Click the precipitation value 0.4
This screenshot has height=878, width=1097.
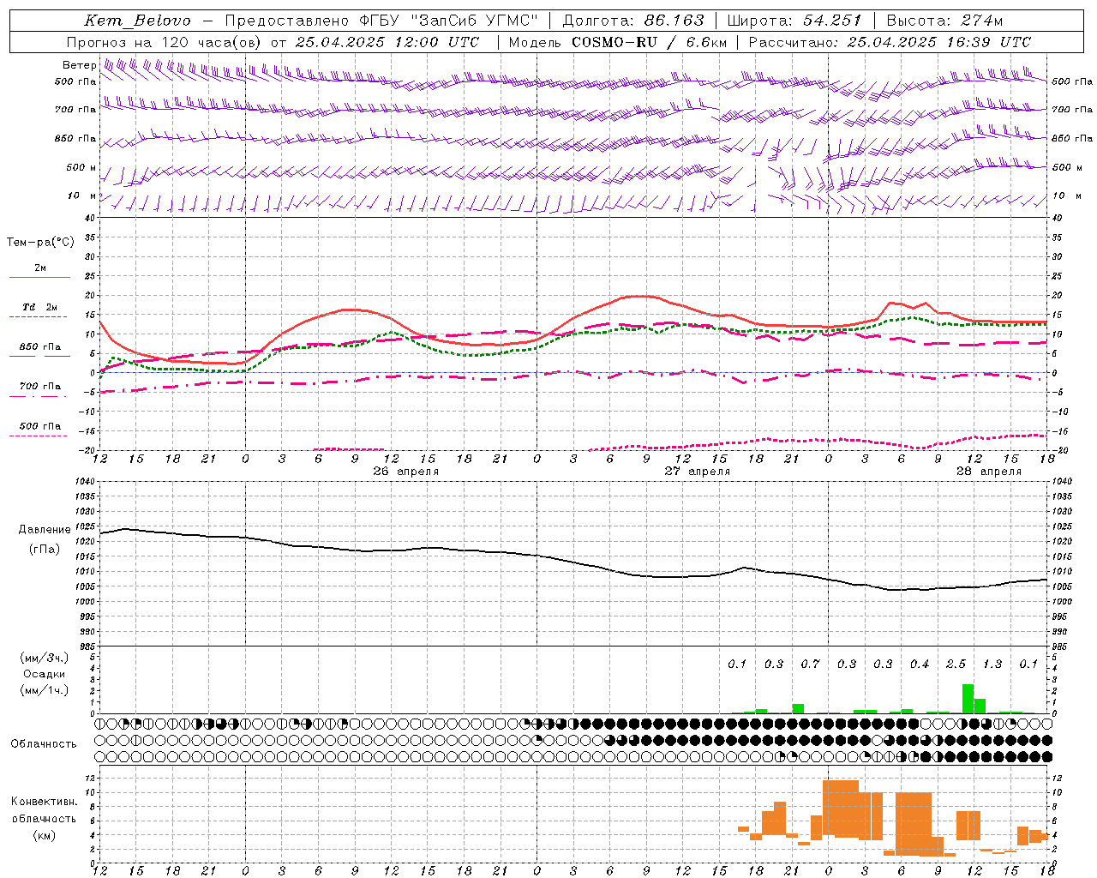coord(920,664)
